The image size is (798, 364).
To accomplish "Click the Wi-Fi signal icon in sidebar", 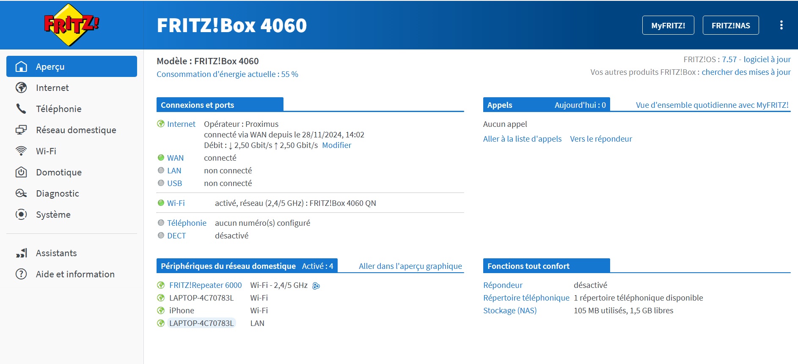I will [x=21, y=151].
